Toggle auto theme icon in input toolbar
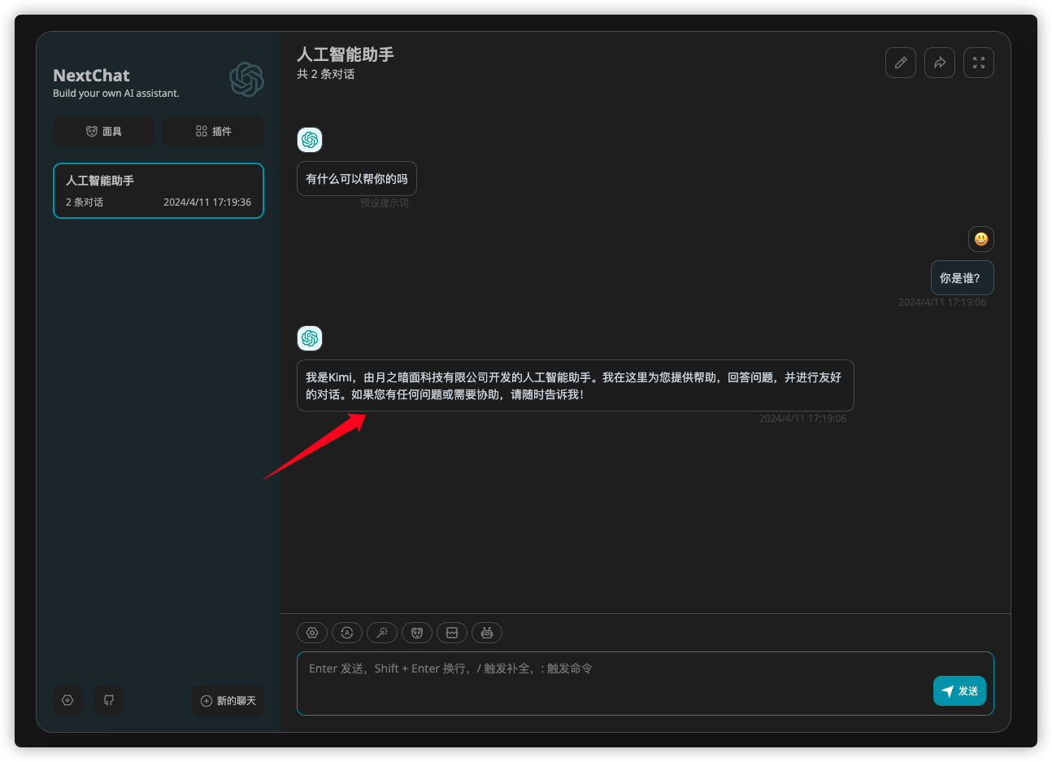 pos(347,633)
